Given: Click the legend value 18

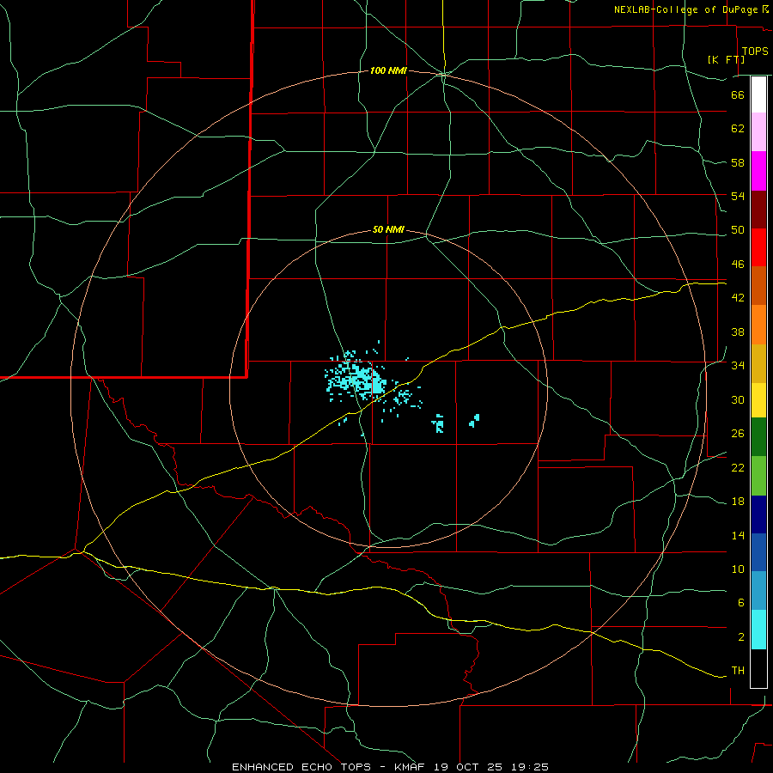Looking at the screenshot, I should click(738, 502).
